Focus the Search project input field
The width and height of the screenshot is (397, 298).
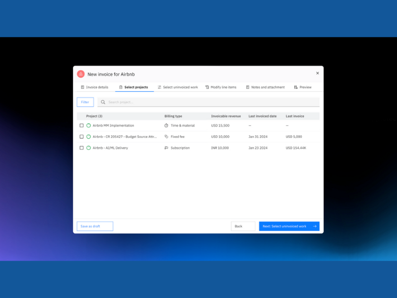[208, 102]
